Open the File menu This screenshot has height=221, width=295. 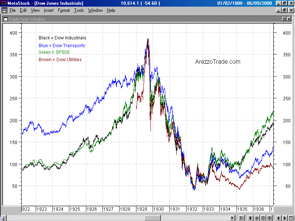tap(13, 10)
